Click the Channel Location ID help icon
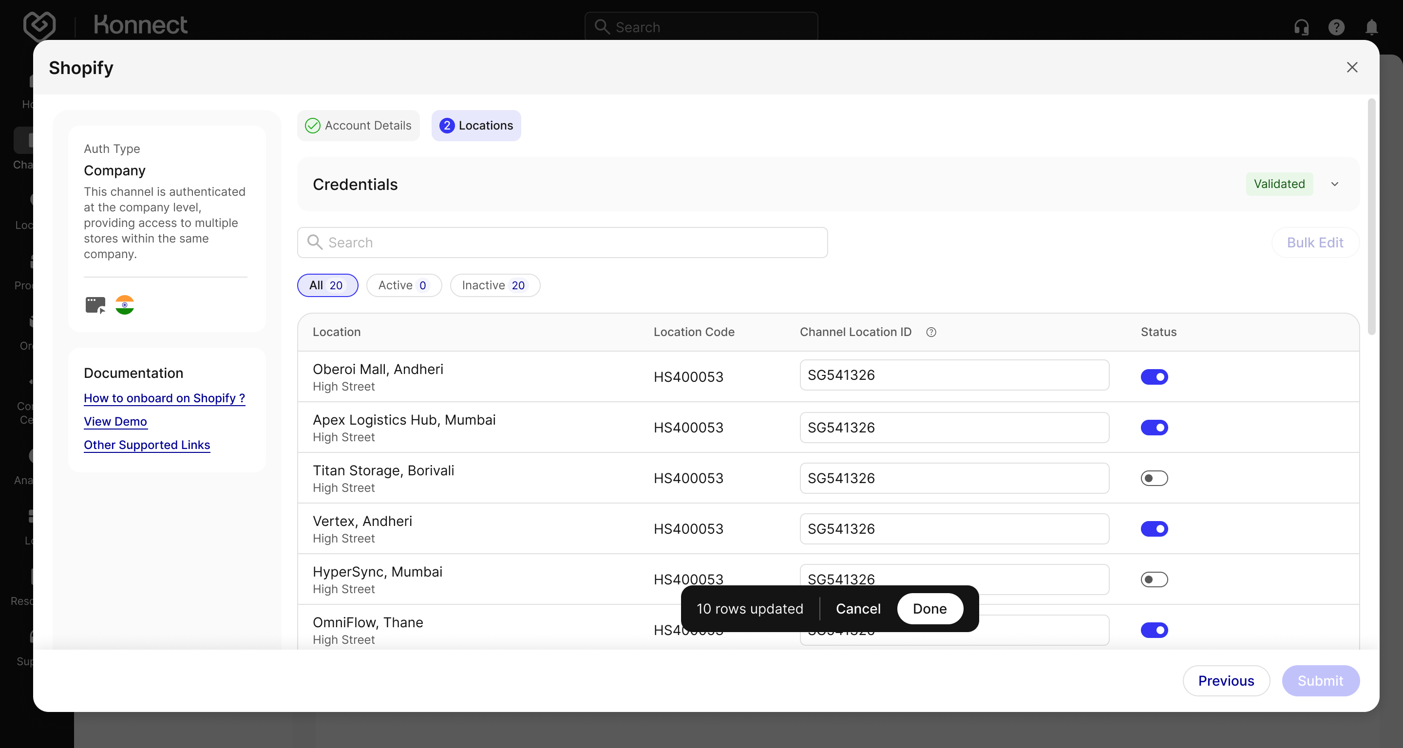This screenshot has width=1403, height=748. pos(931,332)
